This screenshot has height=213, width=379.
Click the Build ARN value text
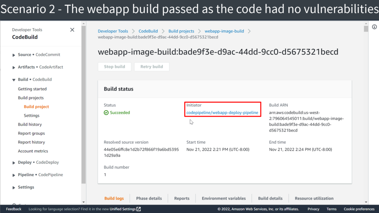306,121
